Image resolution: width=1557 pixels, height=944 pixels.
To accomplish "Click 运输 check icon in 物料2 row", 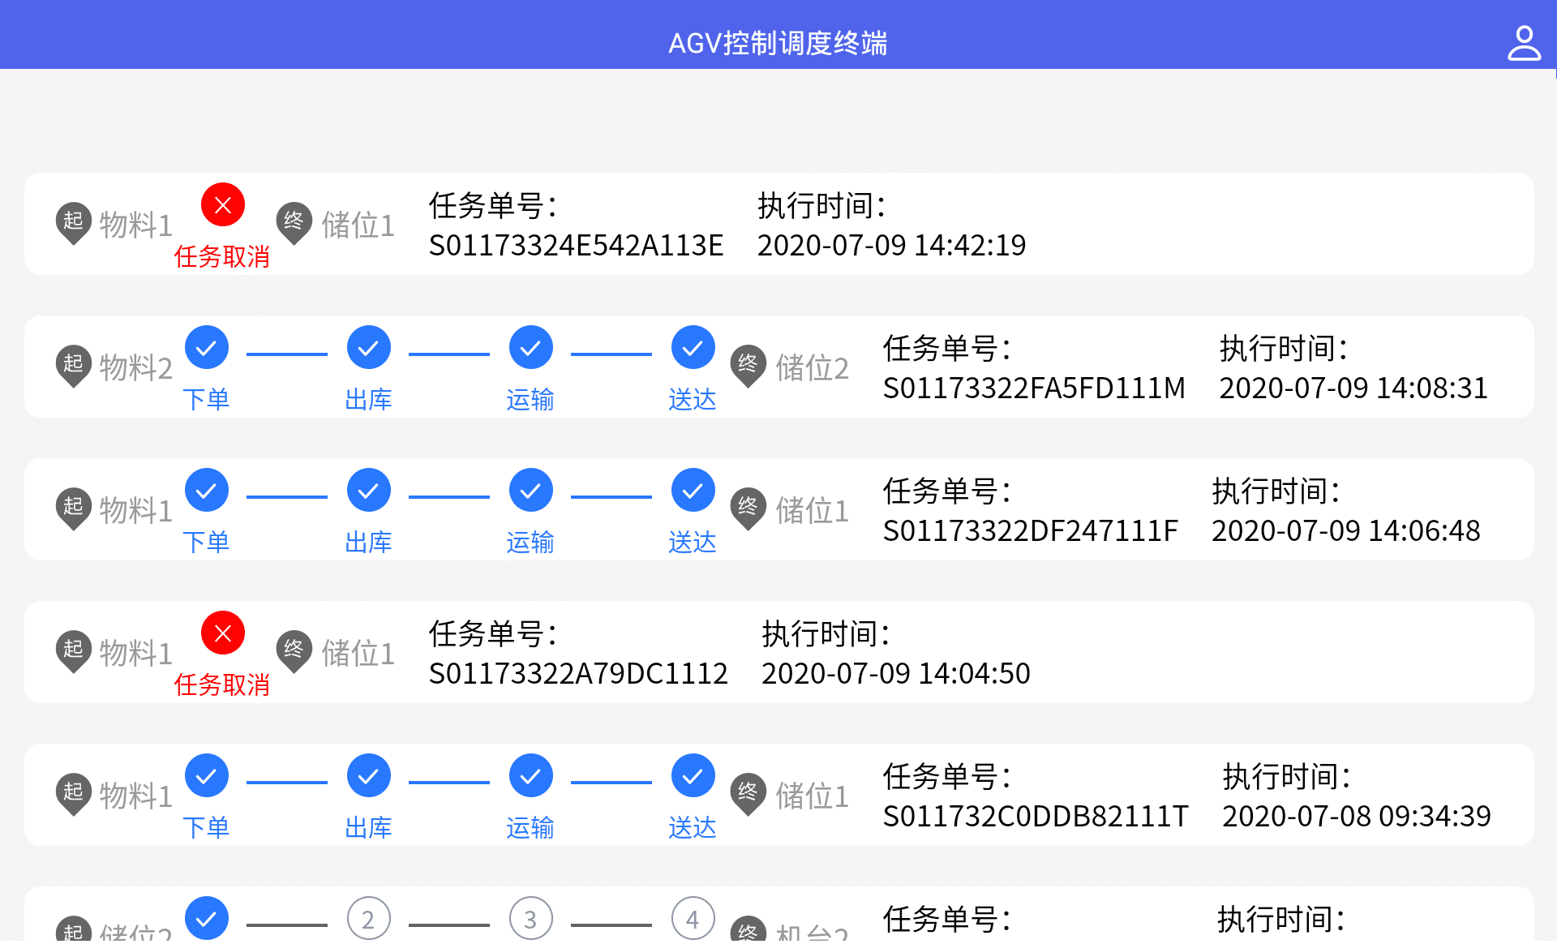I will [531, 348].
